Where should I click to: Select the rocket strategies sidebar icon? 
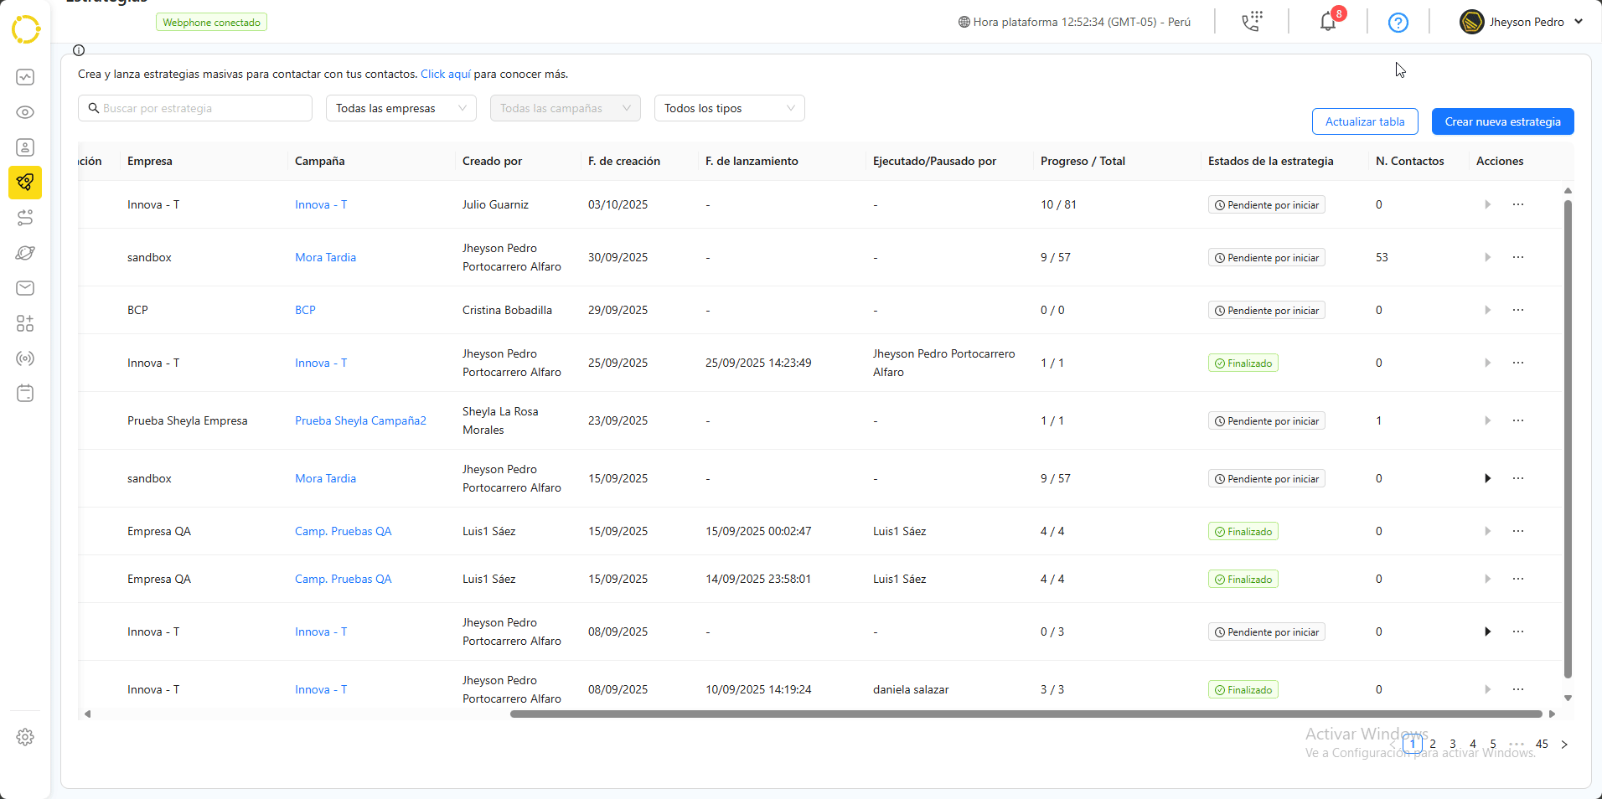point(25,183)
